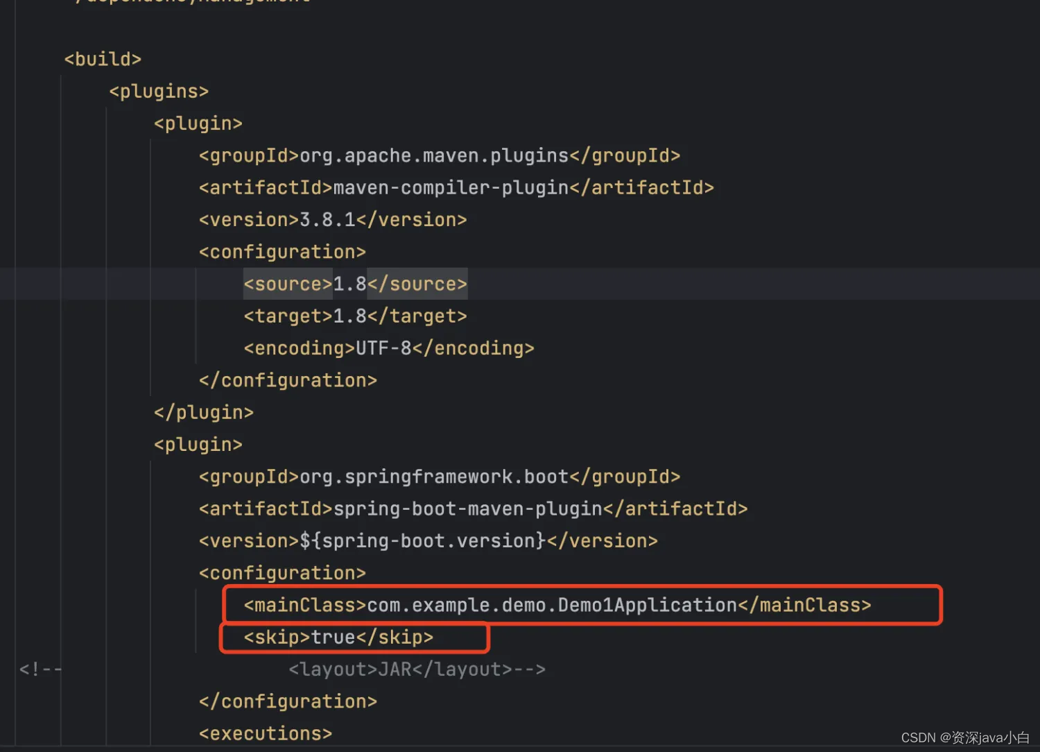
Task: Click version ${spring-boot.version} line
Action: click(x=428, y=541)
